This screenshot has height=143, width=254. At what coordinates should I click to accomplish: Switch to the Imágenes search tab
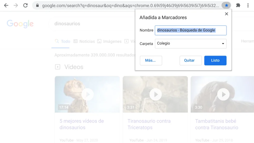(109, 41)
